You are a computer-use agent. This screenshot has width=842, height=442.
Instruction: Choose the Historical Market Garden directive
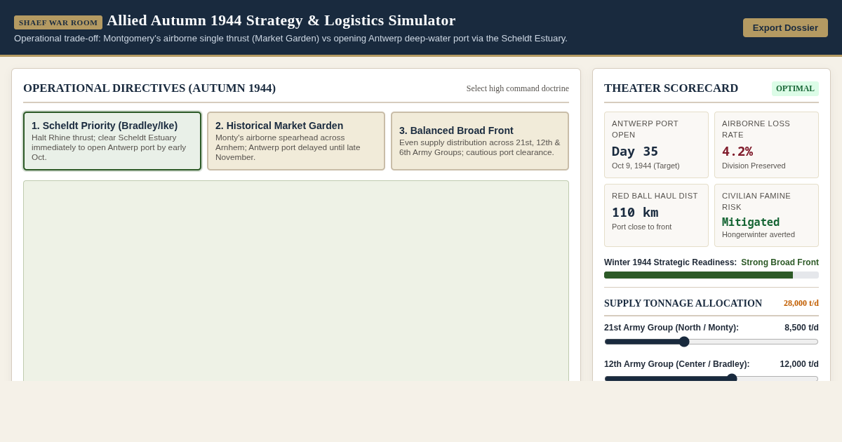[296, 141]
